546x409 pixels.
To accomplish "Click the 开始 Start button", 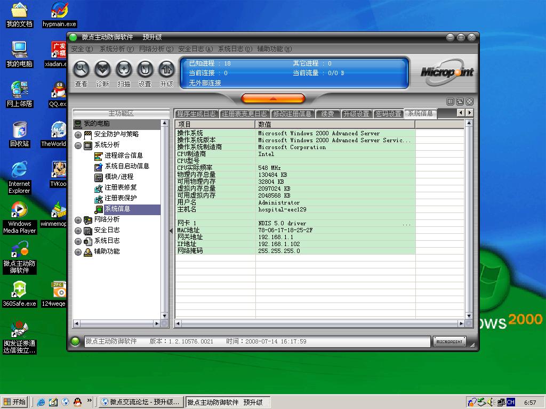I will click(x=14, y=402).
